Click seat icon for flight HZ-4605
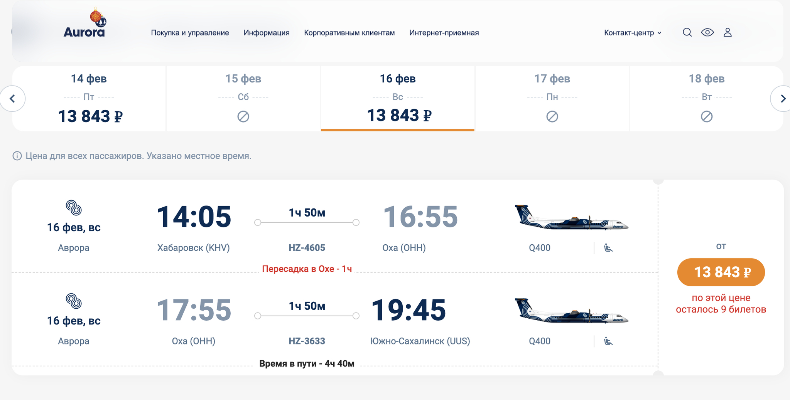The height and width of the screenshot is (400, 790). coord(608,248)
